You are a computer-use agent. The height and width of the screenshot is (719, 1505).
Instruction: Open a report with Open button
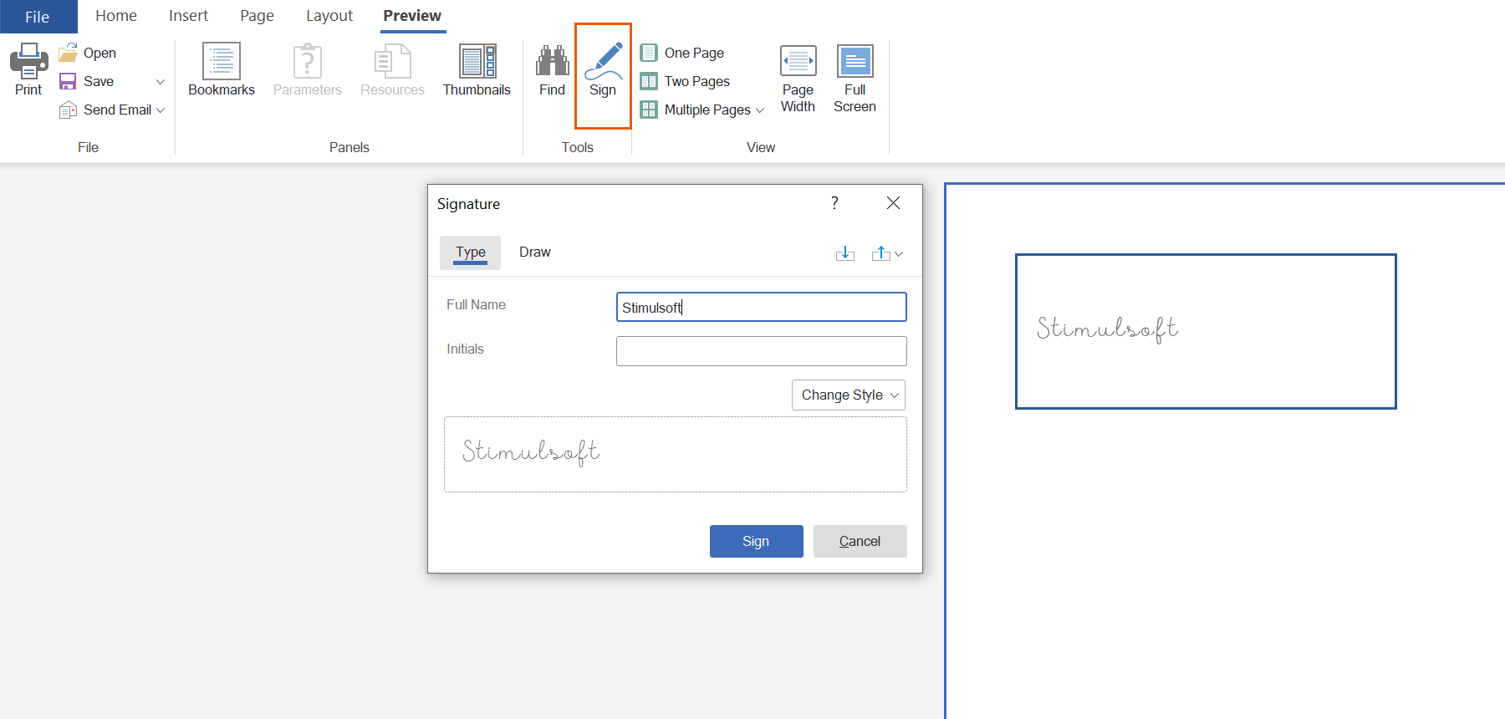click(x=88, y=53)
